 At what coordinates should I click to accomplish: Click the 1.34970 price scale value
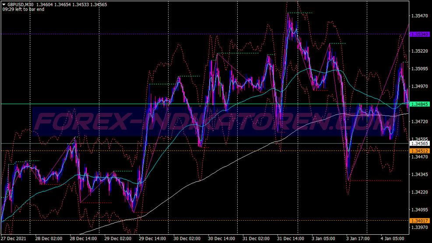[420, 86]
